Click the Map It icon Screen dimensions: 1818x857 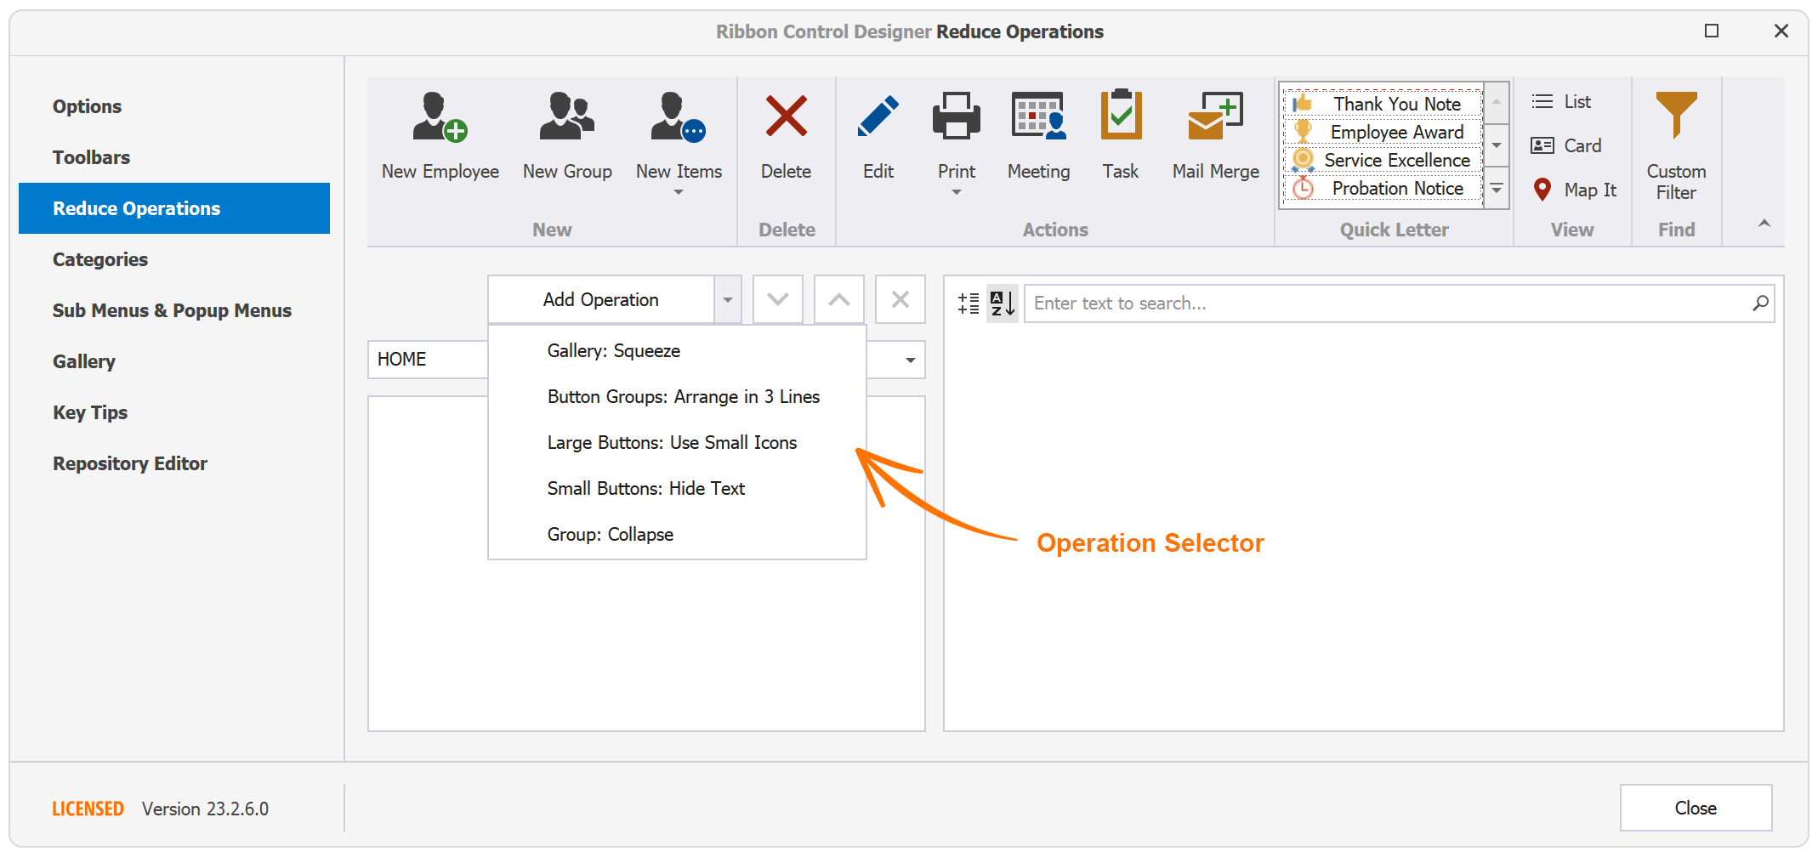(1542, 190)
